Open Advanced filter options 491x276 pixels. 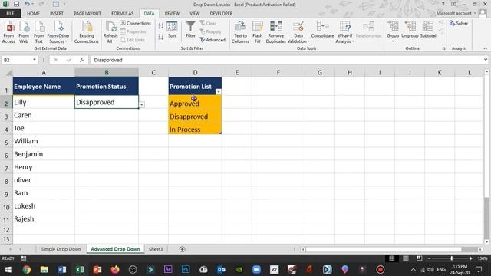[213, 40]
